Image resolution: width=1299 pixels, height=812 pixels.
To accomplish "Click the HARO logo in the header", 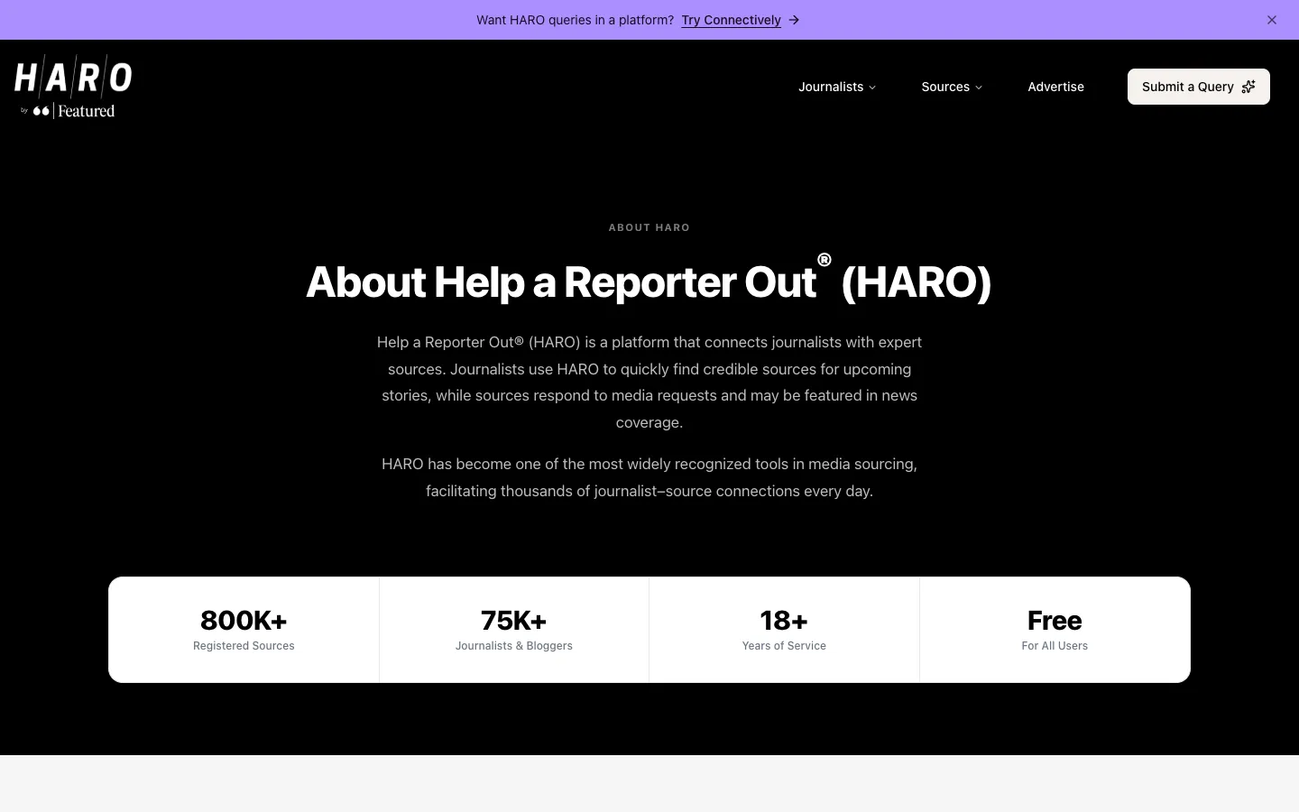I will click(x=73, y=87).
